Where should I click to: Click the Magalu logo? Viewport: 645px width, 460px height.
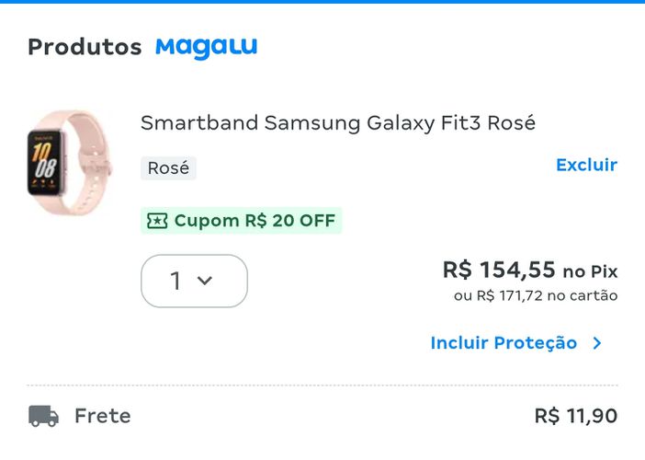tap(206, 48)
